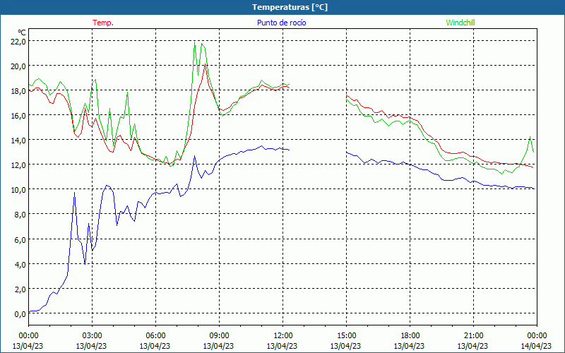The height and width of the screenshot is (353, 565).
Task: Click the 12:00 time axis label
Action: [x=283, y=336]
